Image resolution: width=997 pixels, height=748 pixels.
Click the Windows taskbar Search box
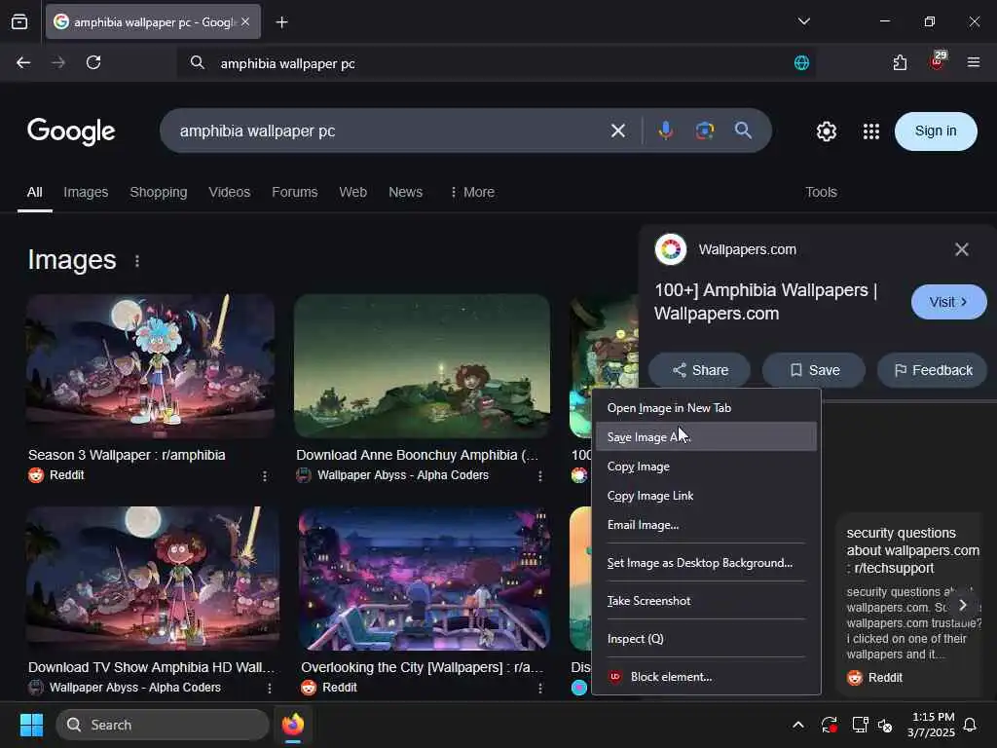point(163,725)
